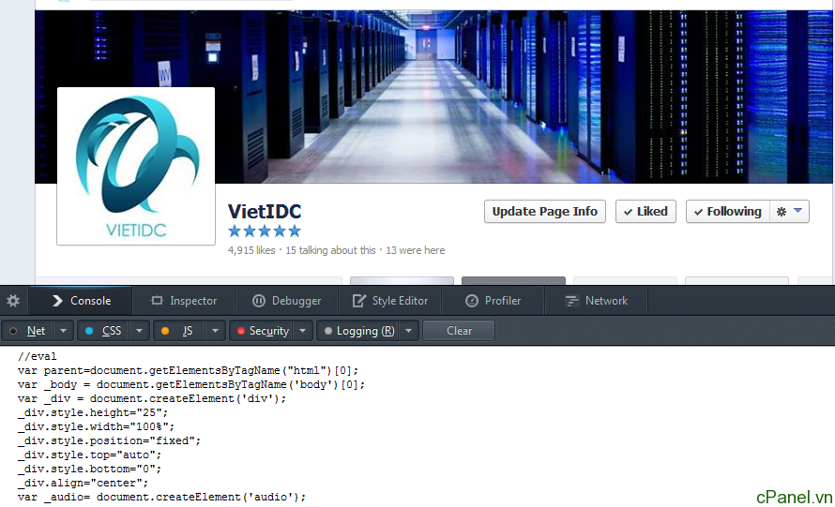Click the Update Page Info button
This screenshot has height=507, width=835.
pos(545,212)
